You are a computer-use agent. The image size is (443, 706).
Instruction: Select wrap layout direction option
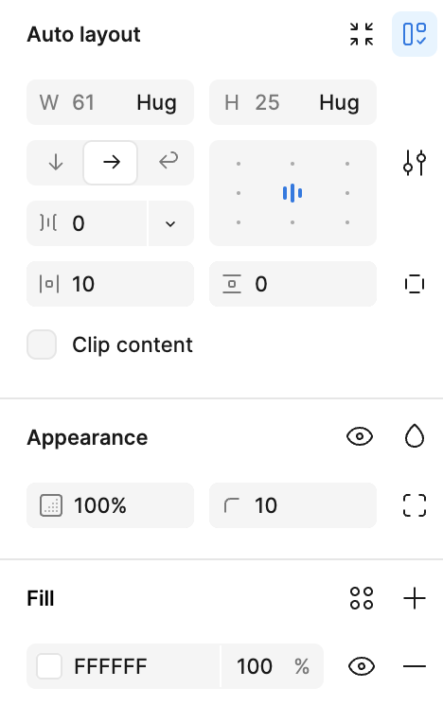[x=168, y=162]
